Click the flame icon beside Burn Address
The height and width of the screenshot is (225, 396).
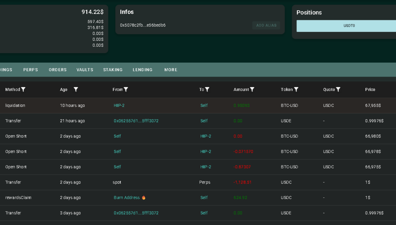coord(143,198)
